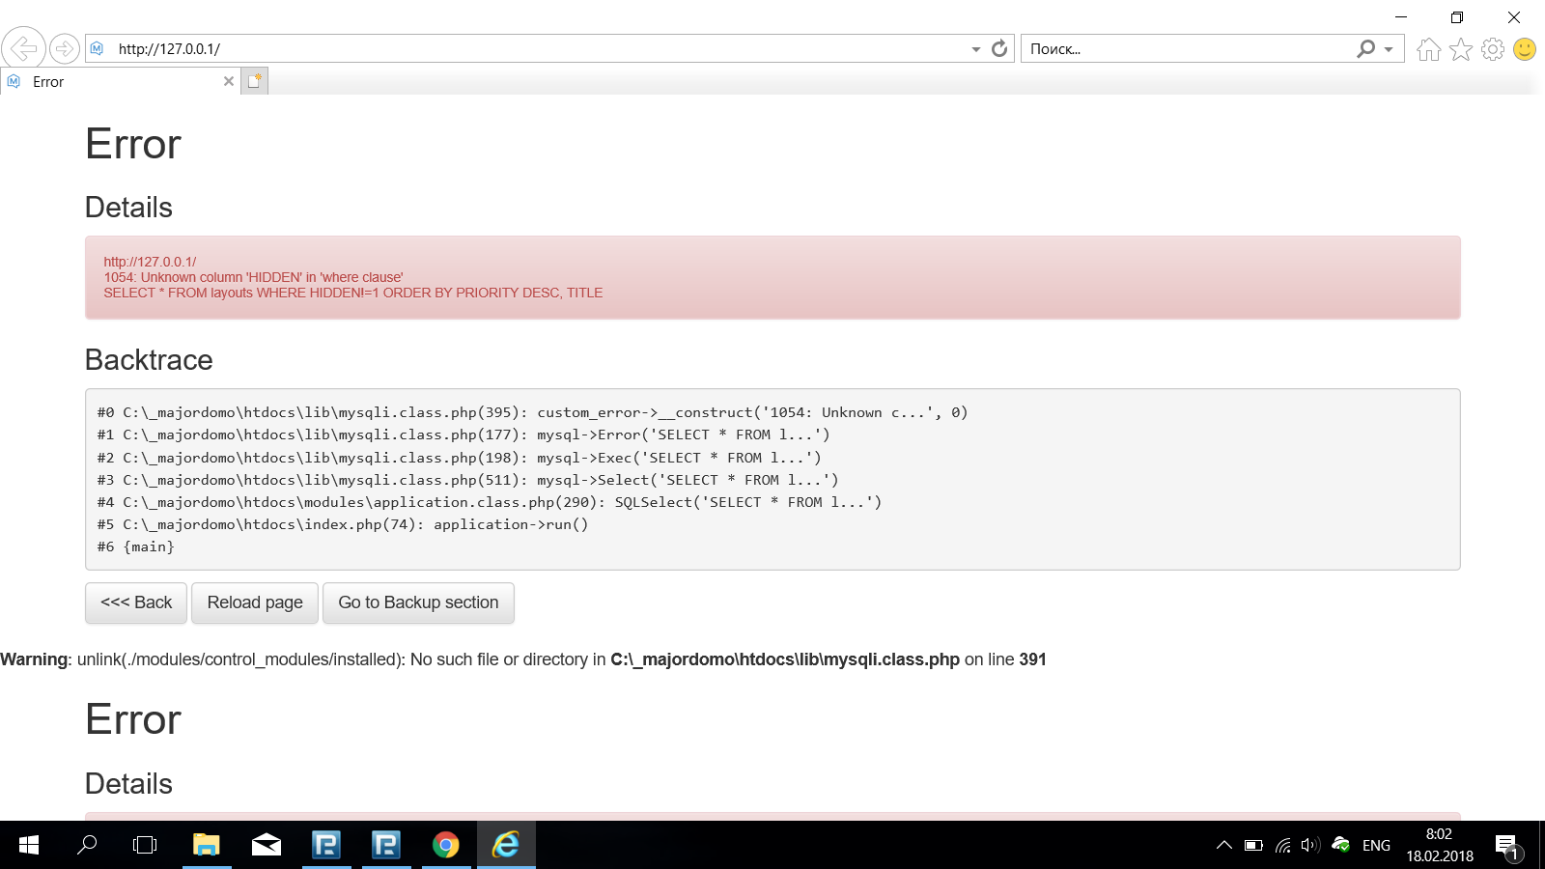Open the clock showing 8:02 18.02.2018
Viewport: 1545px width, 869px height.
pyautogui.click(x=1440, y=845)
